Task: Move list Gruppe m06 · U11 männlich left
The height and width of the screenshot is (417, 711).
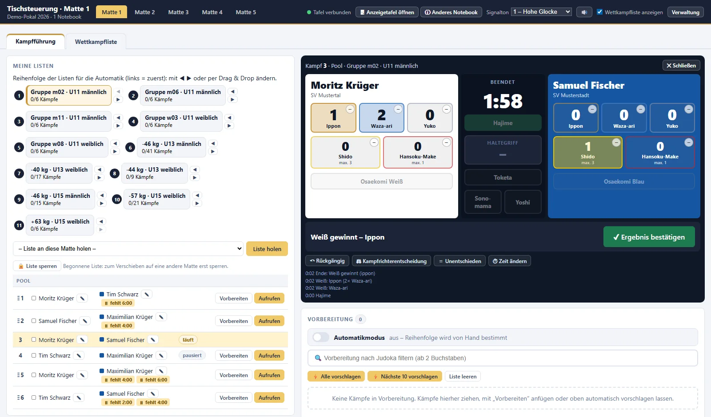Action: 232,91
